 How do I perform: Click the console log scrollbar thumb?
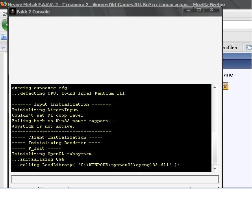point(215,148)
